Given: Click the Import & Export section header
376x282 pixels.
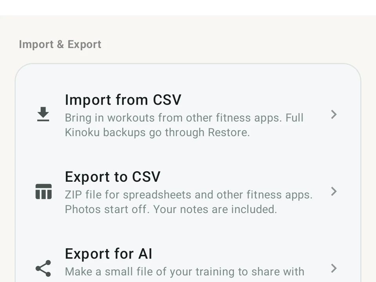Looking at the screenshot, I should (x=60, y=44).
